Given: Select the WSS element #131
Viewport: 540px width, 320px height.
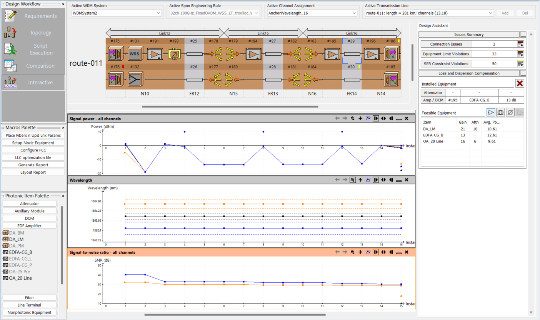Looking at the screenshot, I should pyautogui.click(x=135, y=55).
